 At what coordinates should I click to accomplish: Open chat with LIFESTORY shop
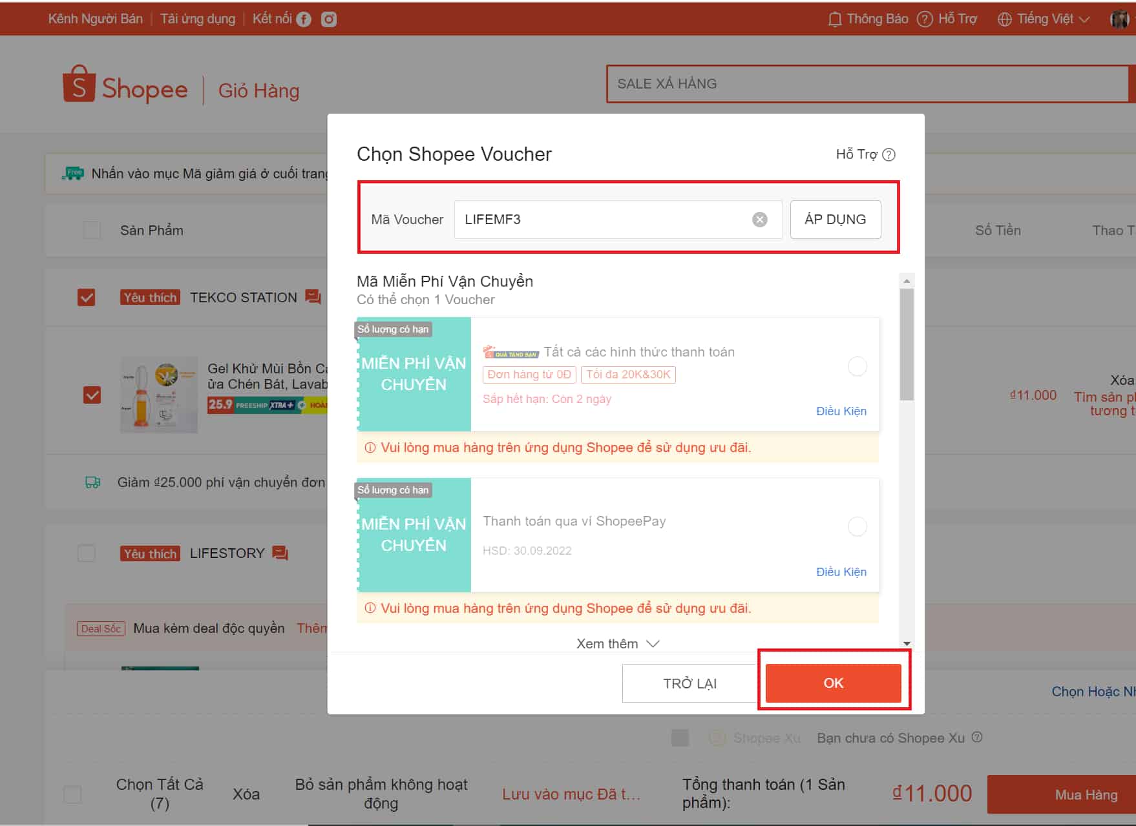(x=280, y=553)
